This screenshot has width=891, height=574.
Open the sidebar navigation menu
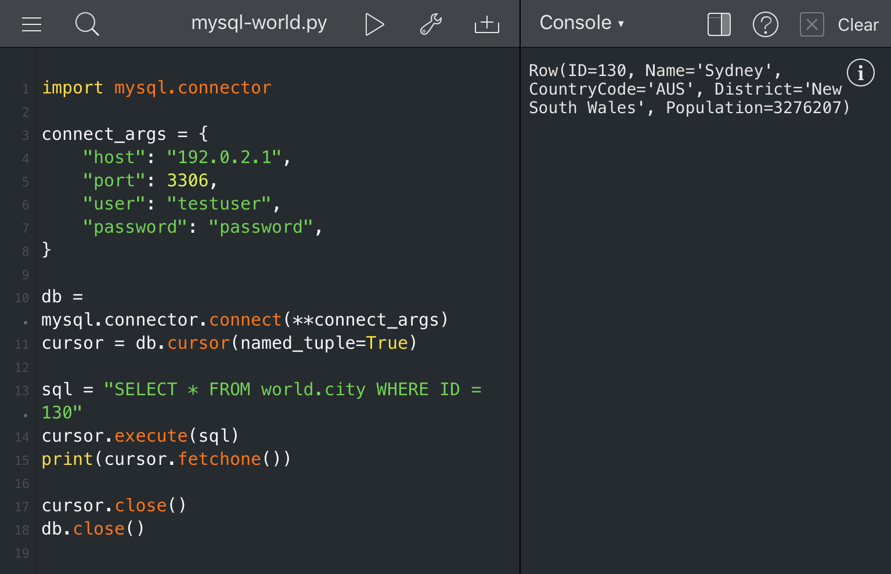click(x=31, y=24)
